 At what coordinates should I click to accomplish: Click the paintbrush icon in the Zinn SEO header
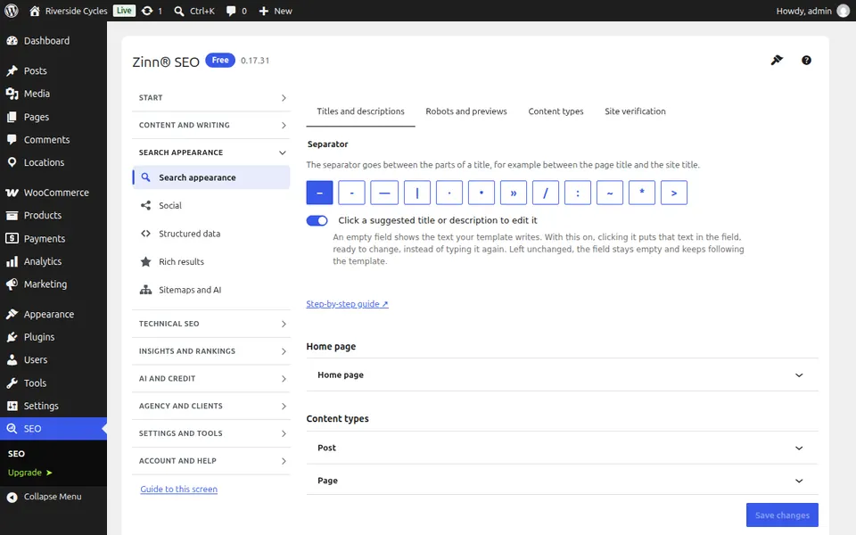[777, 60]
